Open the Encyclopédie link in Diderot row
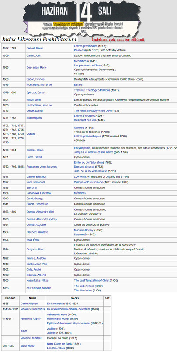177x352 pixels. (82, 148)
